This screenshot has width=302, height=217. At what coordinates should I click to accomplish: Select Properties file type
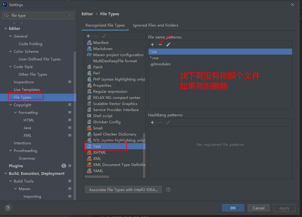[115, 85]
